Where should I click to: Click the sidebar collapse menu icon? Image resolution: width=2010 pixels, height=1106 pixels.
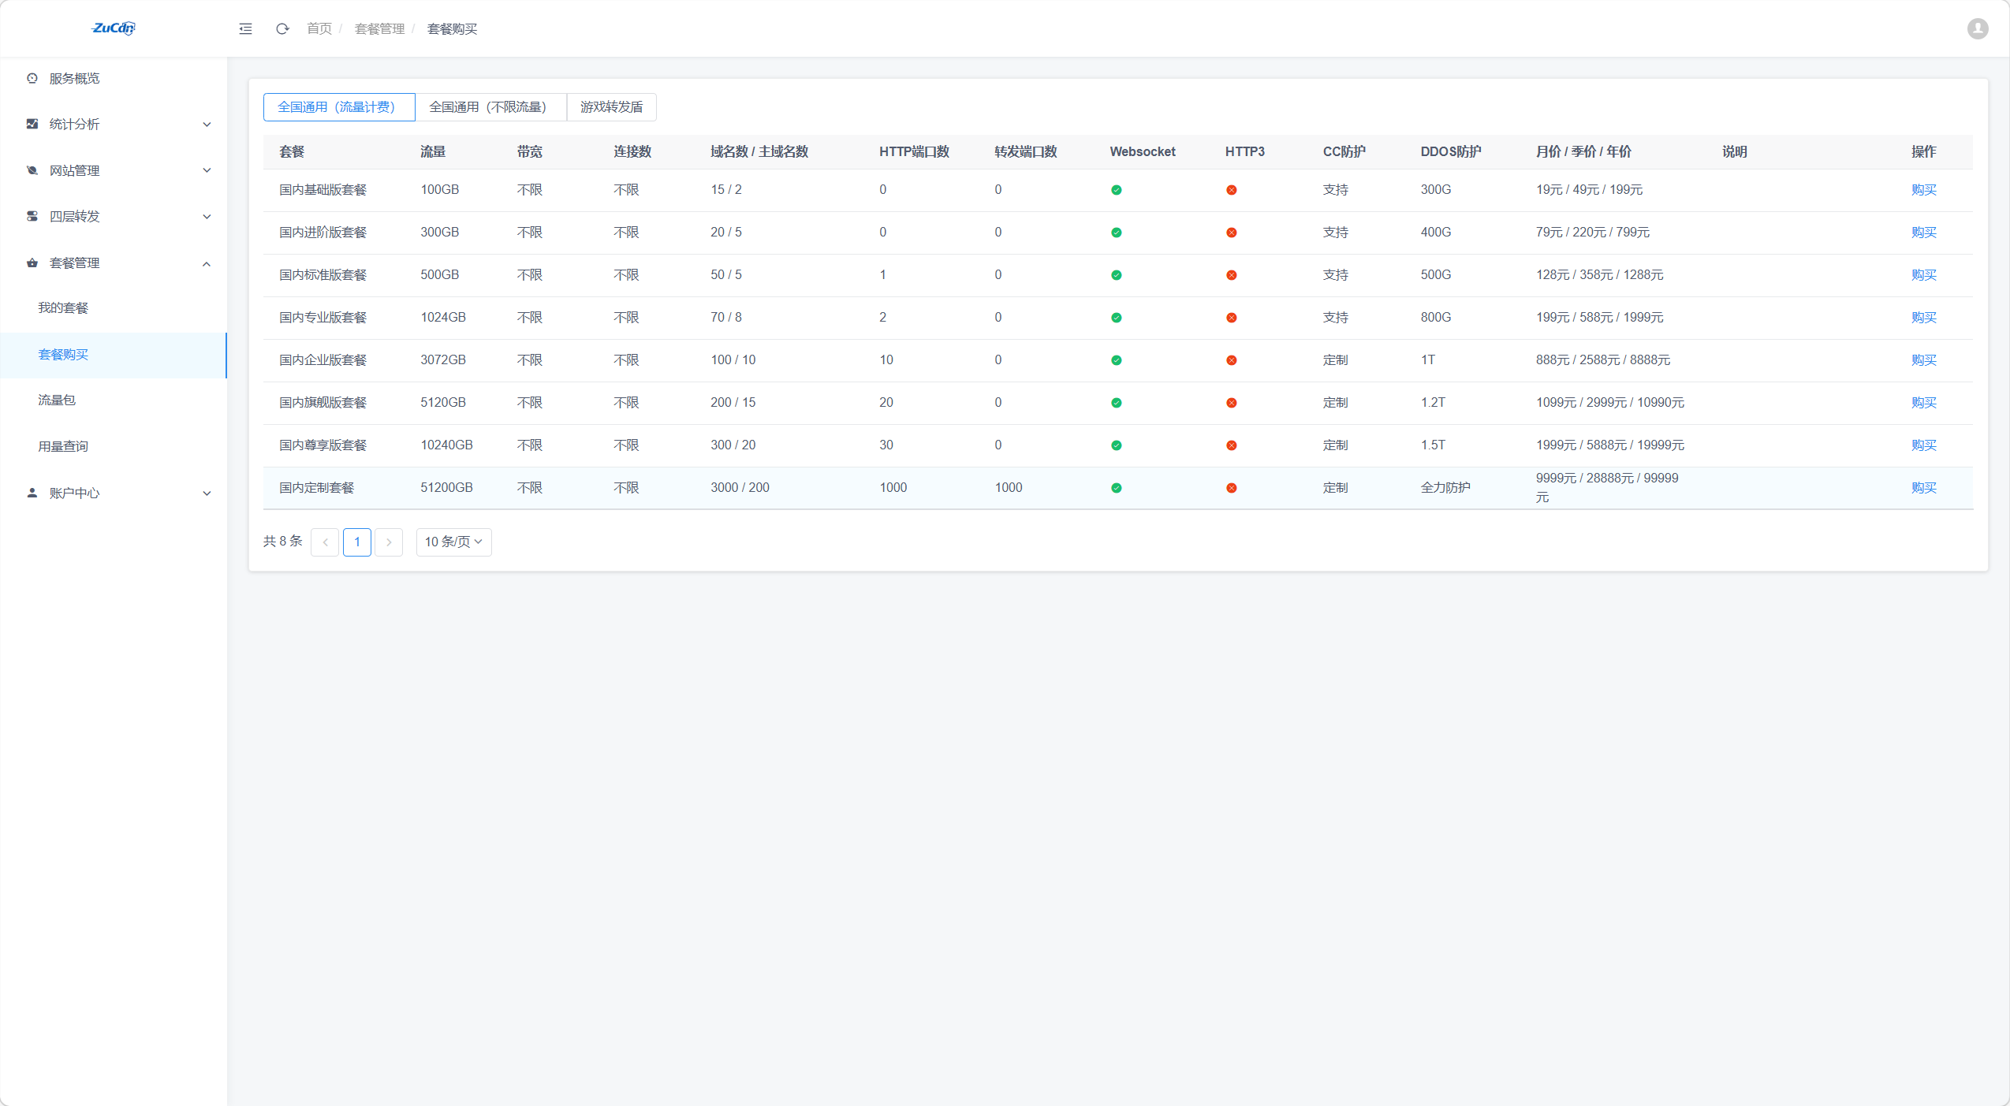coord(245,29)
